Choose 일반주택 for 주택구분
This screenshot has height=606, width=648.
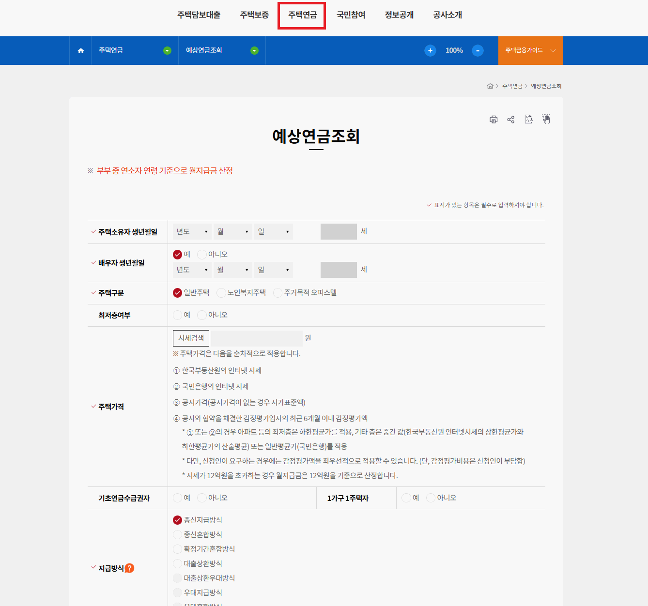(178, 293)
